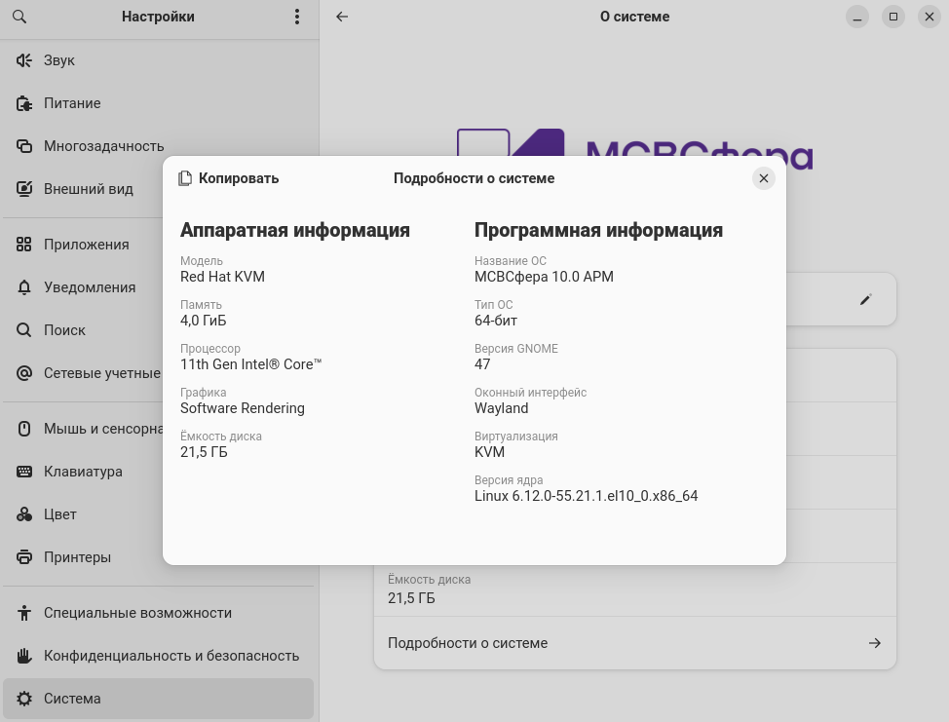Select Клавиатура in the sidebar
949x722 pixels.
[83, 472]
